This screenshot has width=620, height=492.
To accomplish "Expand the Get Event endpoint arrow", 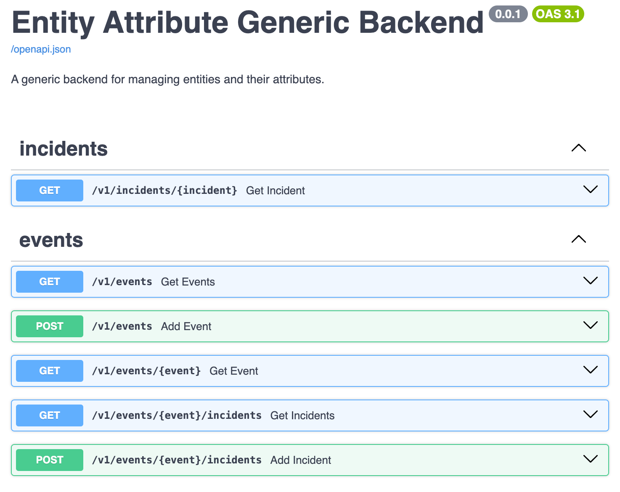I will pyautogui.click(x=591, y=370).
